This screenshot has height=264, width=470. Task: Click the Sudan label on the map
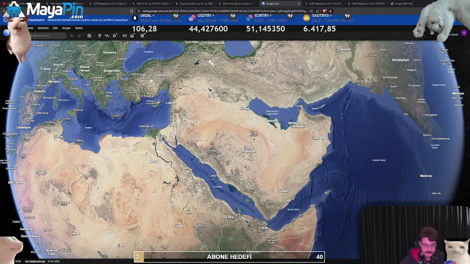coord(179,225)
